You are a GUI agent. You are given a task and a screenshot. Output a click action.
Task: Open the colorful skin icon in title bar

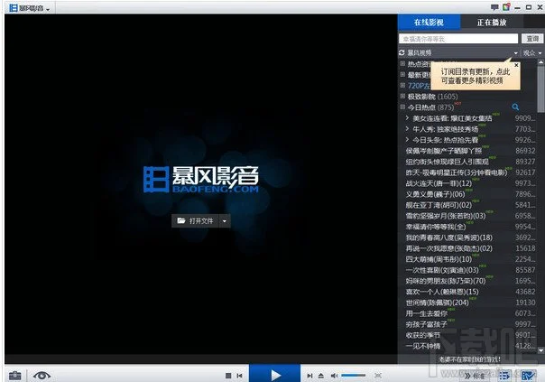[x=506, y=7]
